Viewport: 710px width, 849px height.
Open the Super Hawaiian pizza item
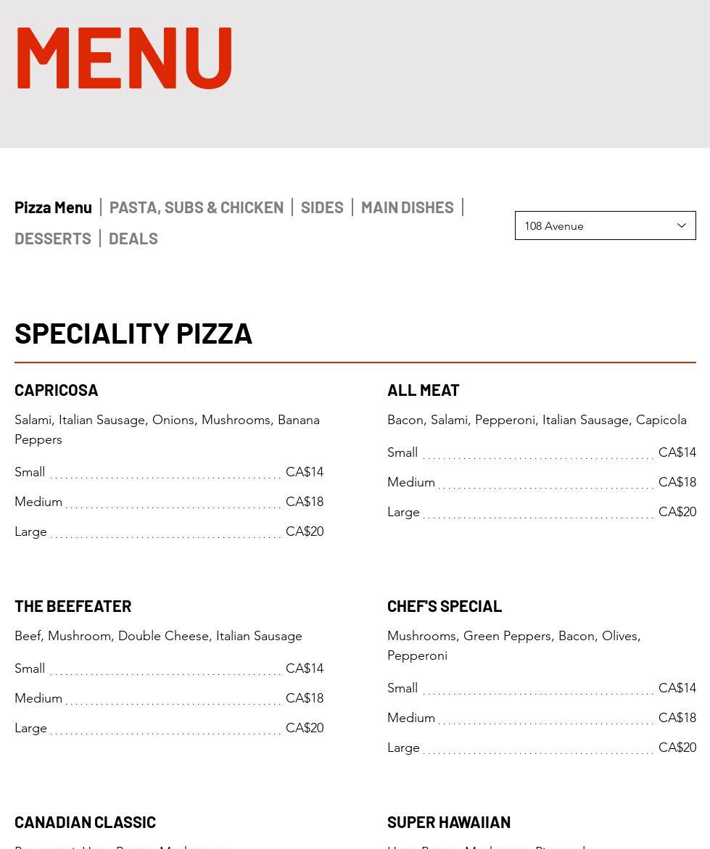449,822
